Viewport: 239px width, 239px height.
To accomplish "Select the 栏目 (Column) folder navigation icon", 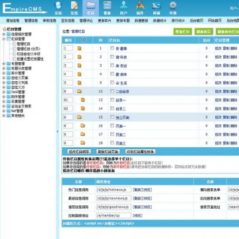I will (x=90, y=8).
